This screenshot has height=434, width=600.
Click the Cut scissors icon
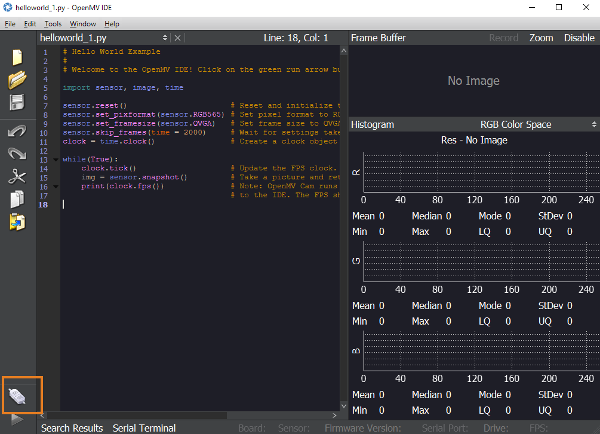point(17,176)
